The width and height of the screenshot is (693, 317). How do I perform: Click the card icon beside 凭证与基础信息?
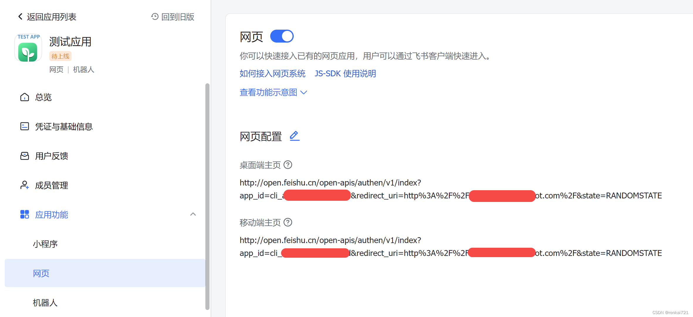click(25, 126)
